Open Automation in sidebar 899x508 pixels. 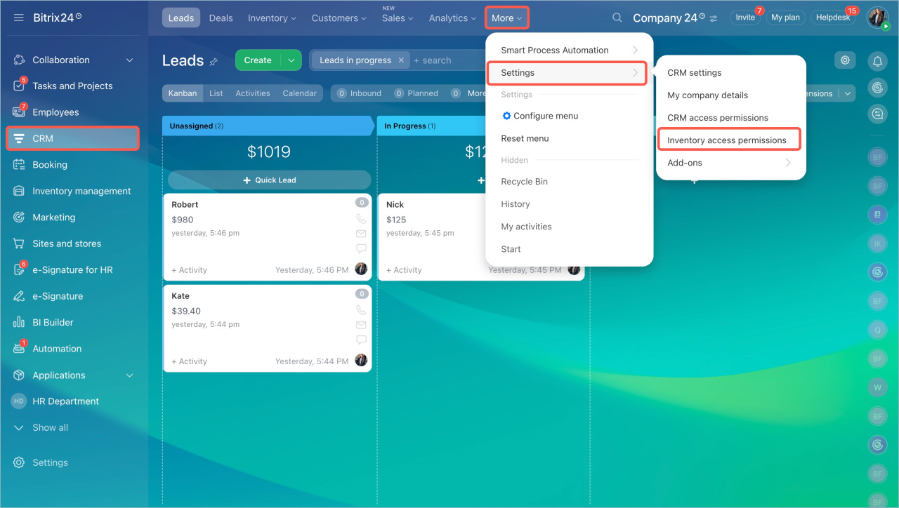coord(73,349)
